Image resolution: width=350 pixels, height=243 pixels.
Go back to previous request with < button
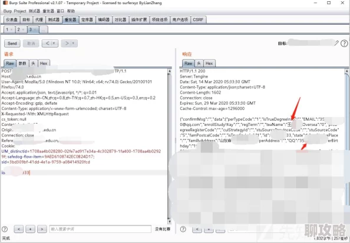(x=47, y=44)
